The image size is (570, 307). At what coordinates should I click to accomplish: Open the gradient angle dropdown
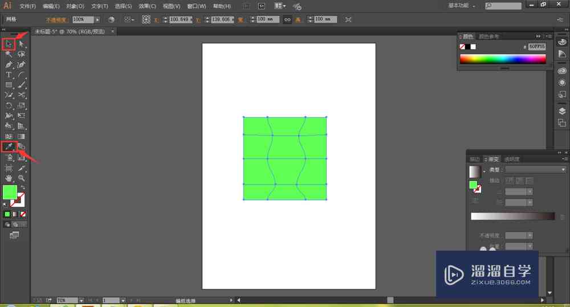pos(530,191)
